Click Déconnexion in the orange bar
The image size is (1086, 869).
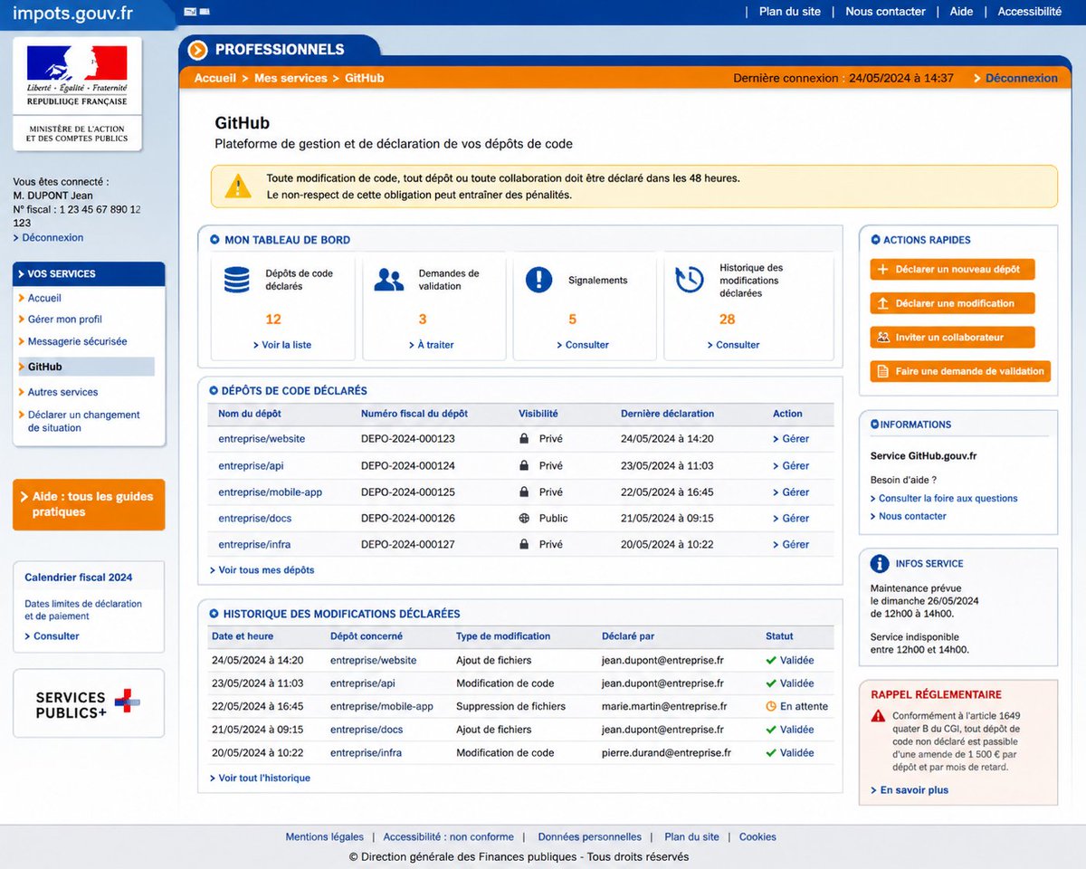[x=1021, y=78]
